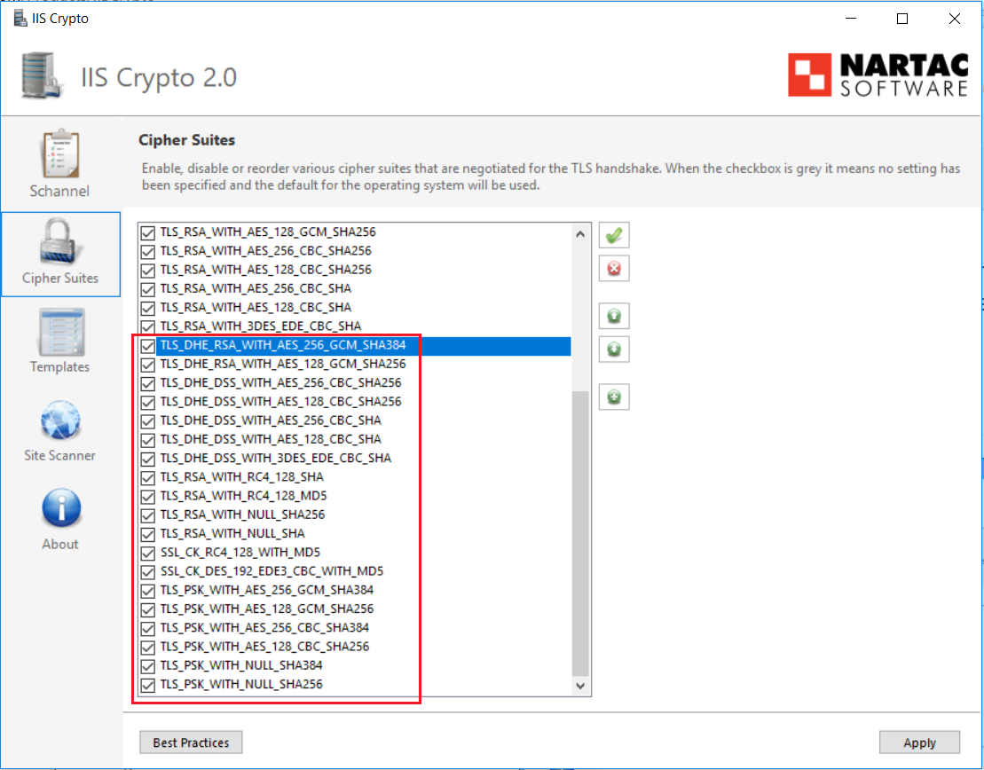Uncheck TLS_RSA_WITH_RC4_128_MD5
This screenshot has width=984, height=770.
pyautogui.click(x=147, y=496)
